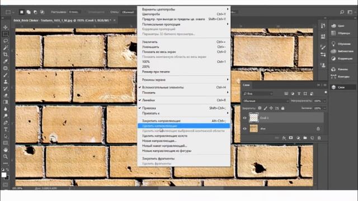Screen dimensions: 358x201
Task: Select the Слой 1 layer thumbnail
Action: [x=253, y=118]
